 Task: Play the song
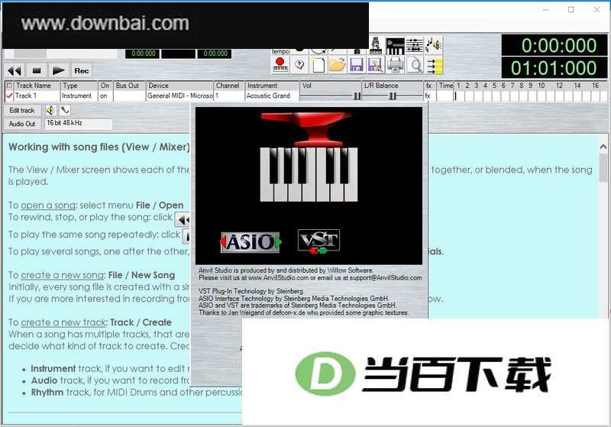coord(59,70)
